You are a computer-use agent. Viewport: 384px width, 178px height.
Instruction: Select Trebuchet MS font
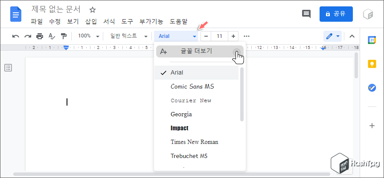[x=196, y=156]
